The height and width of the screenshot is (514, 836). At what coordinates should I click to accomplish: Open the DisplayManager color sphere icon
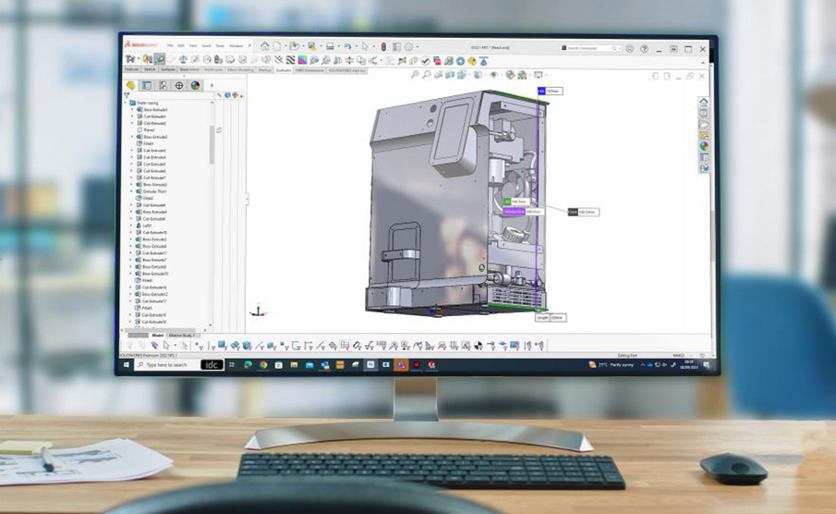[195, 85]
